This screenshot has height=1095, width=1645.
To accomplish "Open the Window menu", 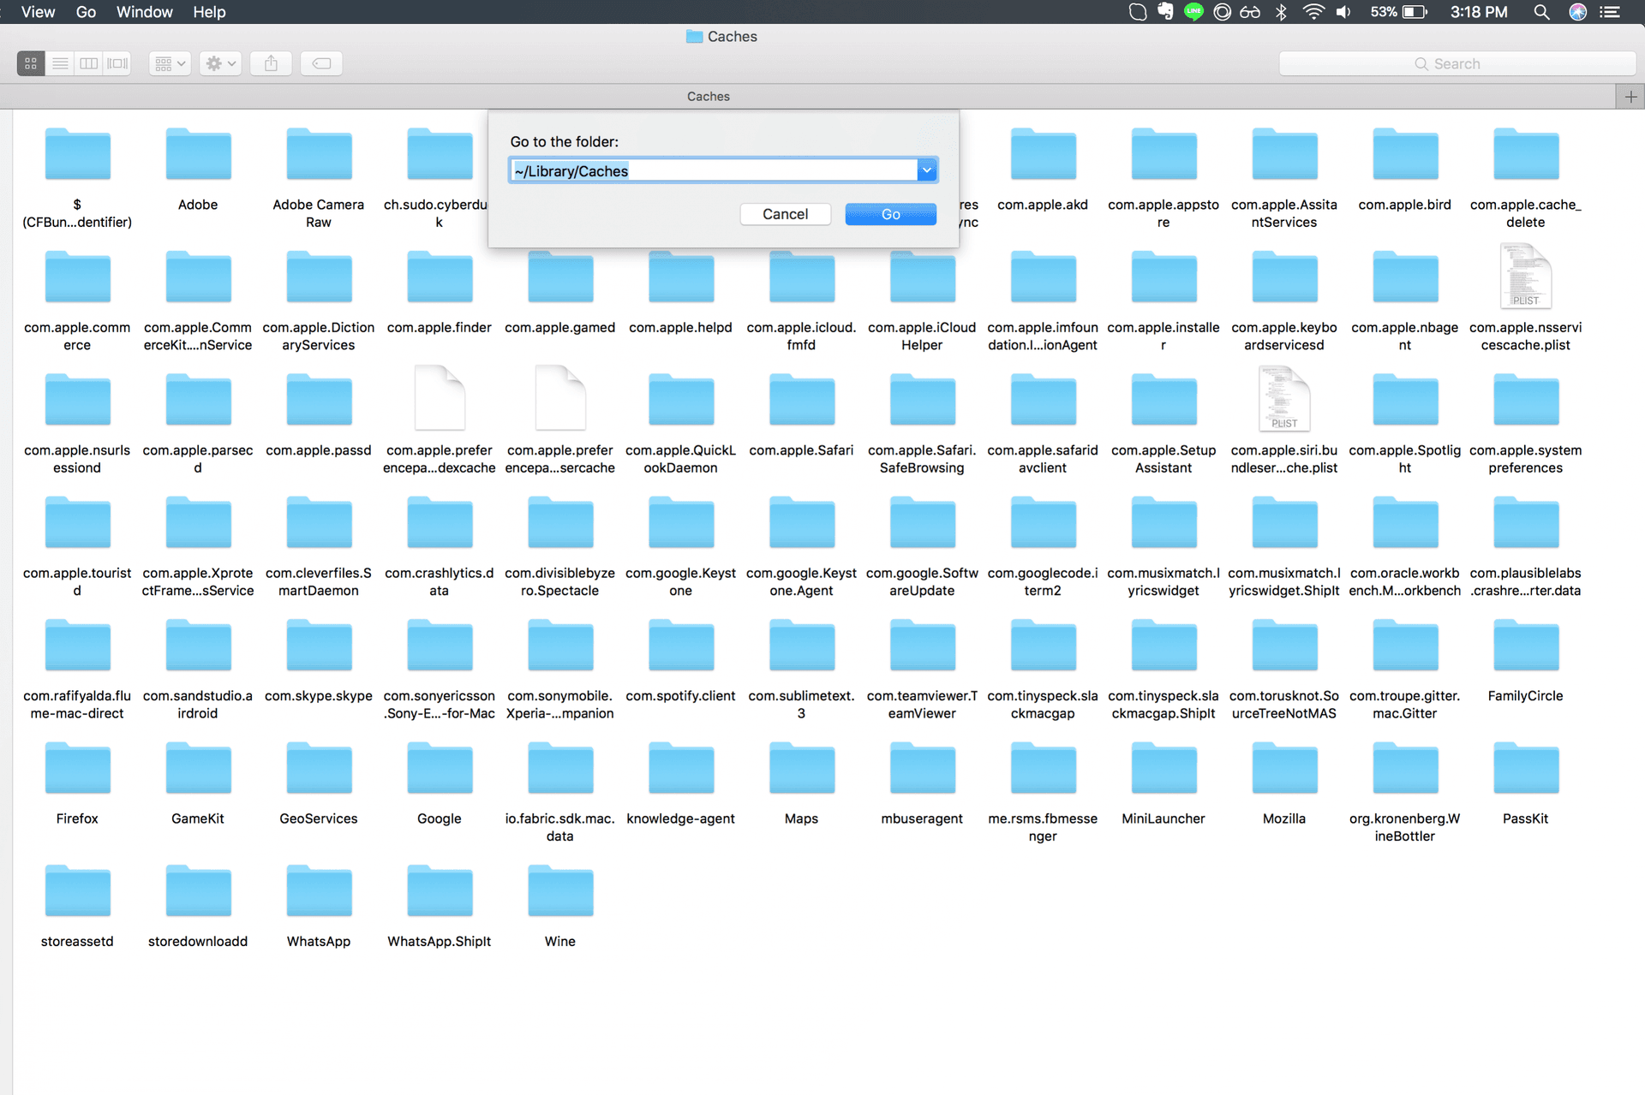I will coord(144,12).
